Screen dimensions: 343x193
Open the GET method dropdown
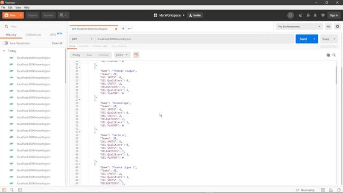82,39
